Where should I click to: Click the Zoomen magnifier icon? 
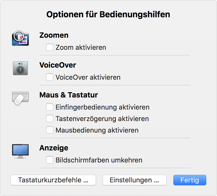(x=20, y=38)
